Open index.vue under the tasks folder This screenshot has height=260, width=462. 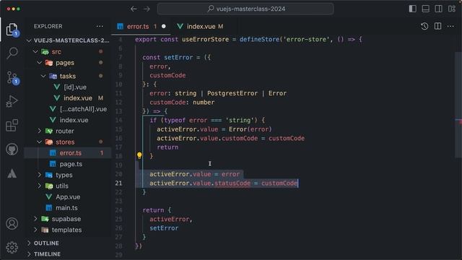[x=67, y=98]
